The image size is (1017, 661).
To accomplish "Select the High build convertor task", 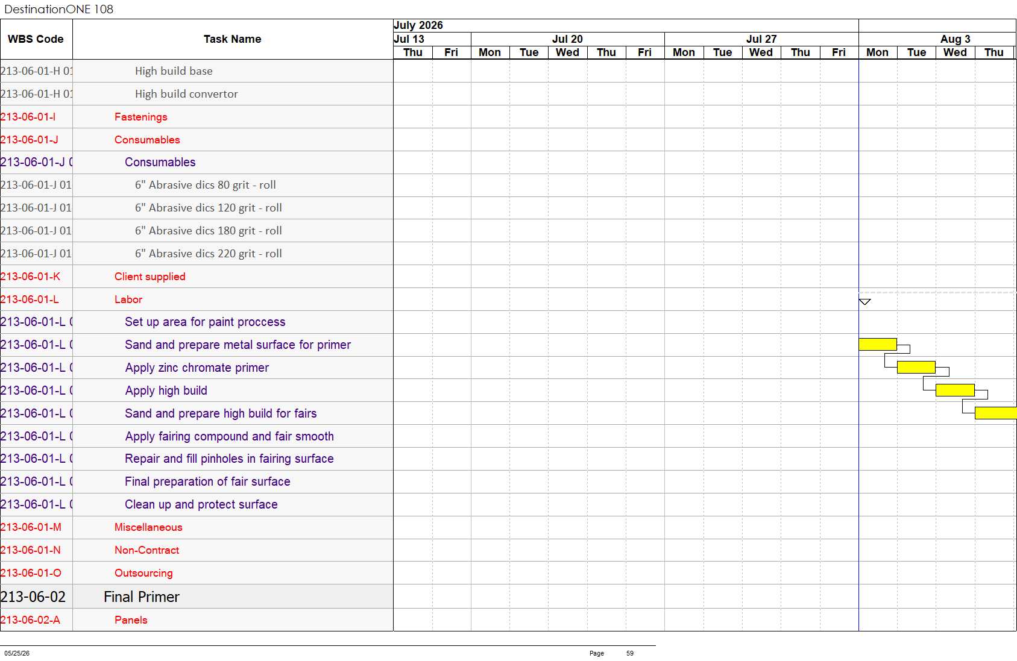I will pos(186,94).
